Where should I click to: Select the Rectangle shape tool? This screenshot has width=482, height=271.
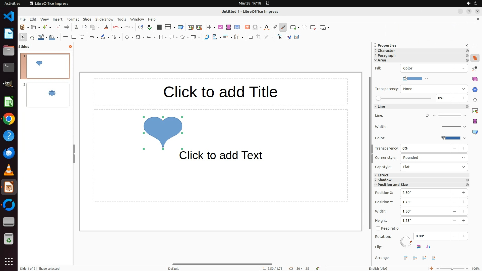[74, 37]
